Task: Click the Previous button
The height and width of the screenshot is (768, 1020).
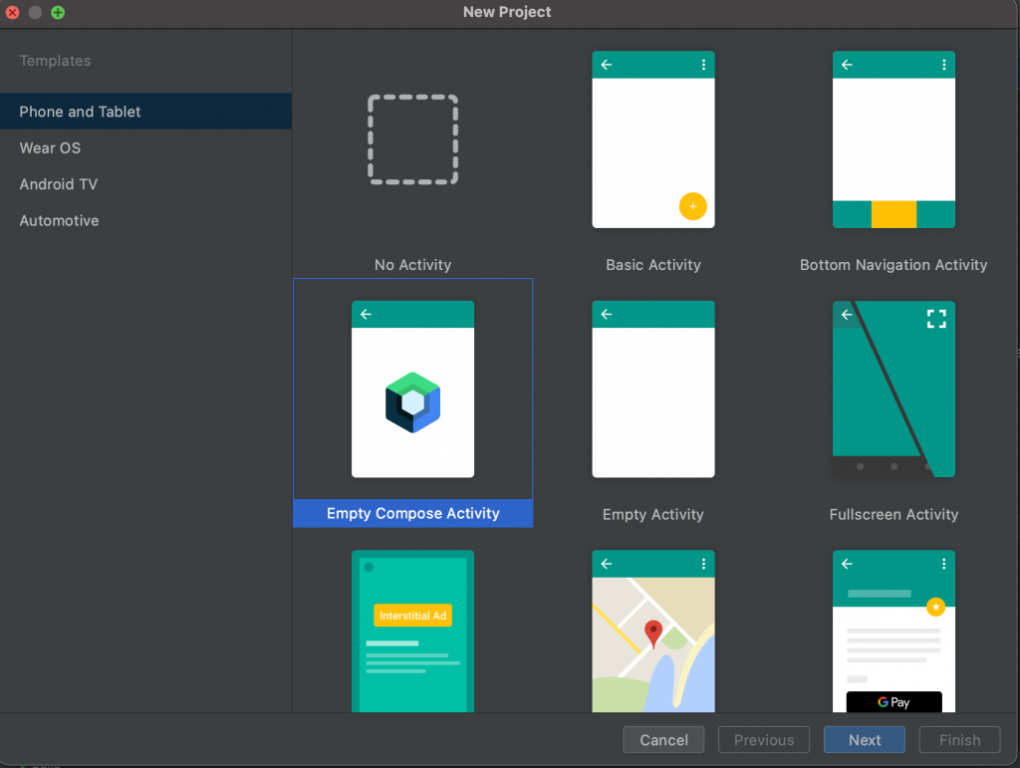Action: pos(764,739)
